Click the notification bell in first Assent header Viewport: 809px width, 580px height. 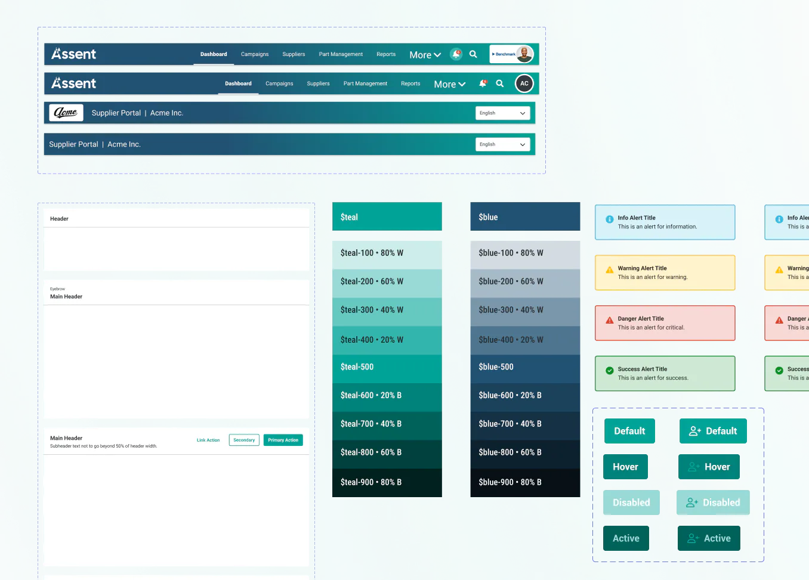456,54
